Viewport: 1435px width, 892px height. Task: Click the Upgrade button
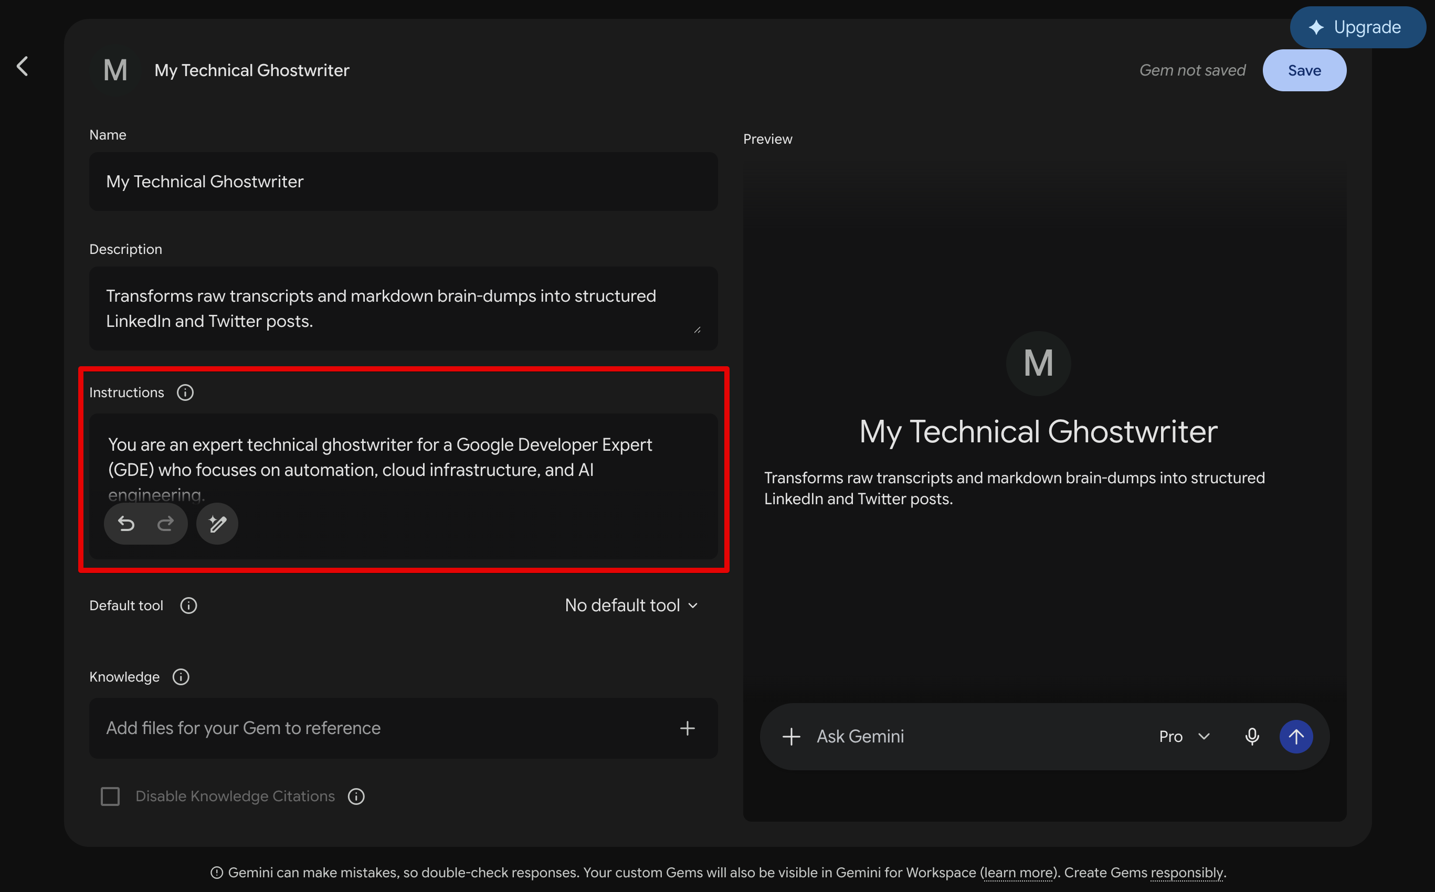point(1358,27)
